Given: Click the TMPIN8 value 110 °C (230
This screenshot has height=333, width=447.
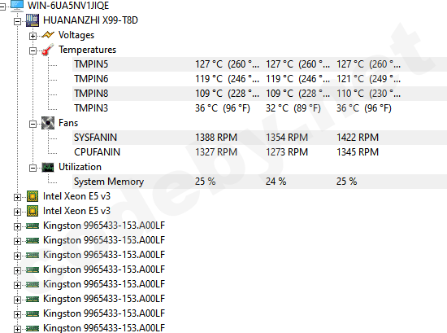Looking at the screenshot, I should click(368, 94).
